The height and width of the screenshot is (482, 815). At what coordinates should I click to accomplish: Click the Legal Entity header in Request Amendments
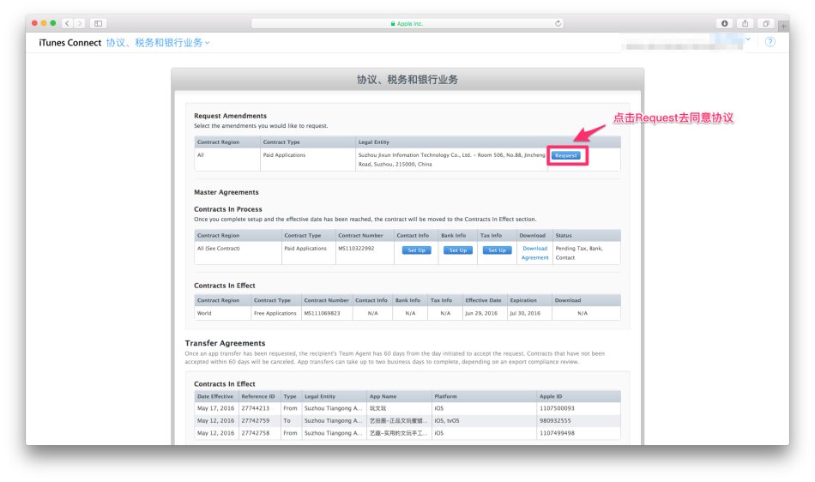(374, 142)
